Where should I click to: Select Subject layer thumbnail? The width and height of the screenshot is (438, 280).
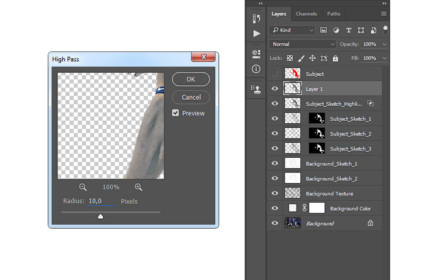coord(292,73)
